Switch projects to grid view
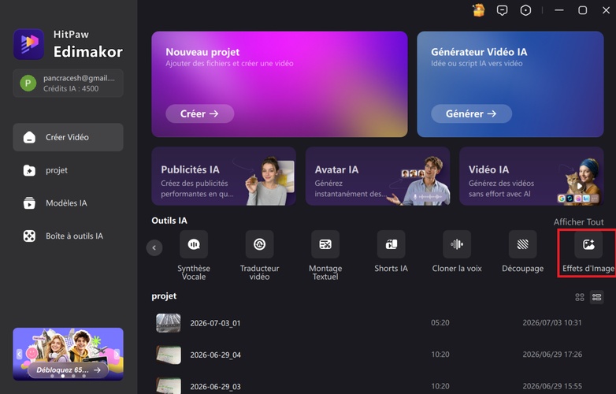The height and width of the screenshot is (394, 616). coord(580,297)
